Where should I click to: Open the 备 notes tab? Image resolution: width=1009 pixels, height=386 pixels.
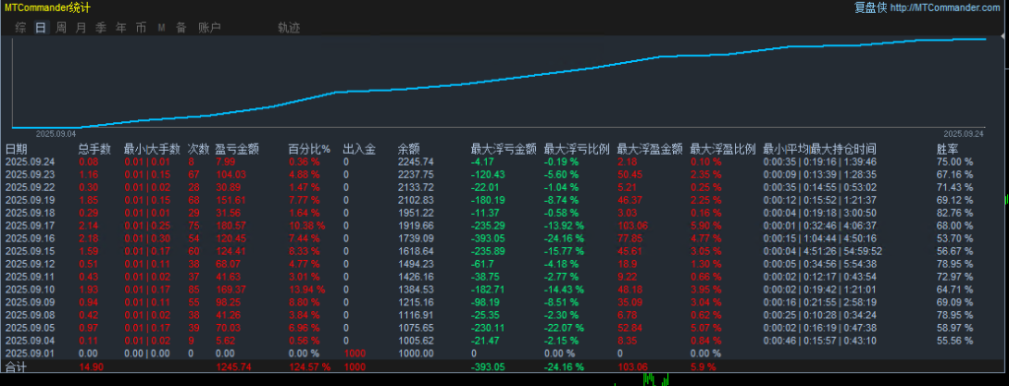click(x=181, y=28)
